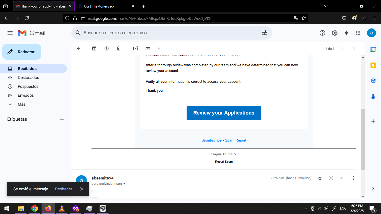381x214 pixels.
Task: Launch Chrome from the taskbar
Action: pos(34,208)
